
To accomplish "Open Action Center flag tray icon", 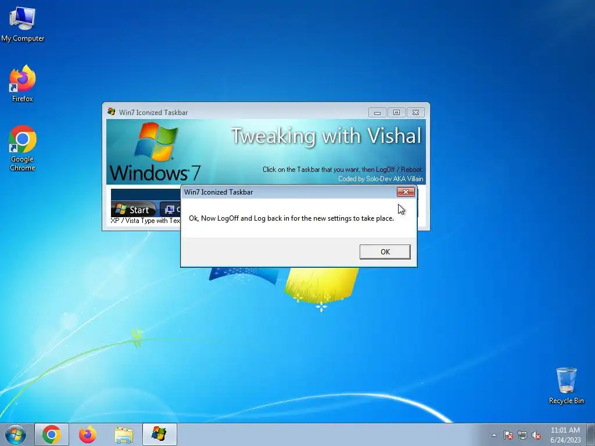I will tap(508, 435).
